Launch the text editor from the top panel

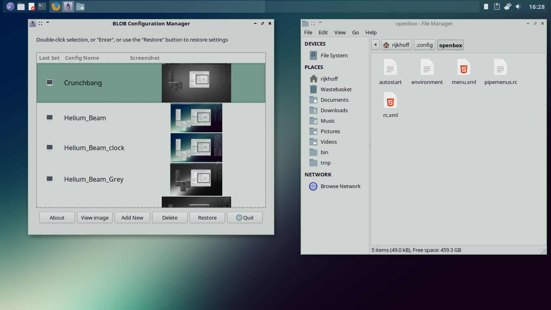click(31, 6)
